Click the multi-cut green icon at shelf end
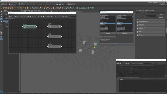Image resolution: width=167 pixels, height=94 pixels. [x=93, y=8]
